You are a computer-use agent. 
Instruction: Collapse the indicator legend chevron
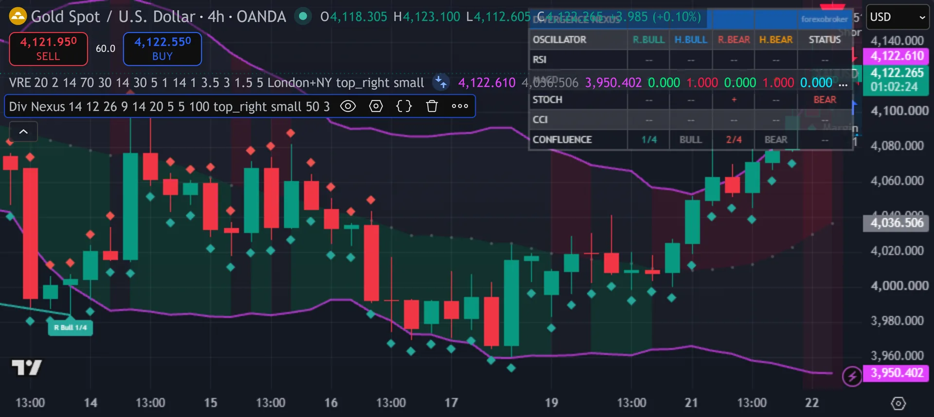pos(23,131)
